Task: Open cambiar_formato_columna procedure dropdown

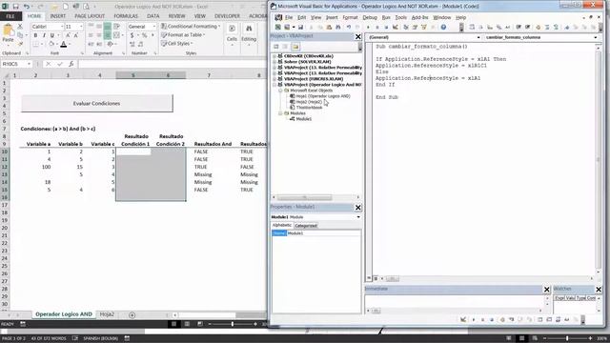Action: click(595, 37)
